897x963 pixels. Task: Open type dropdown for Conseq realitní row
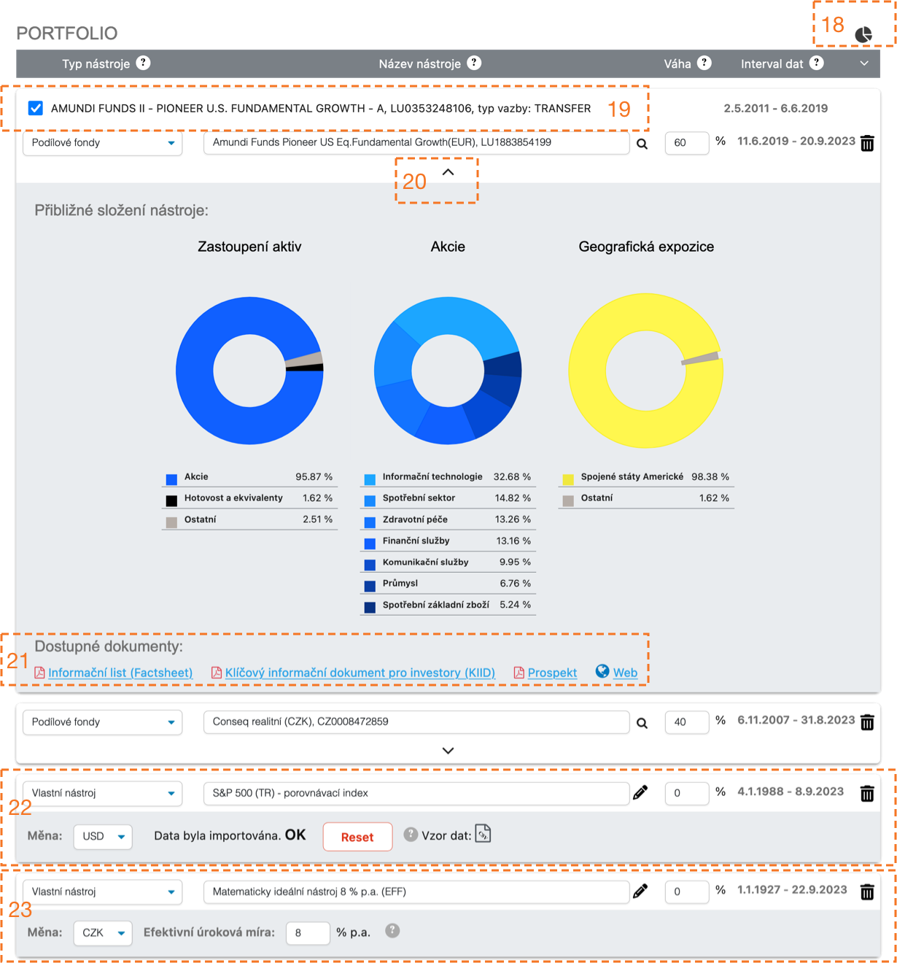pos(103,722)
